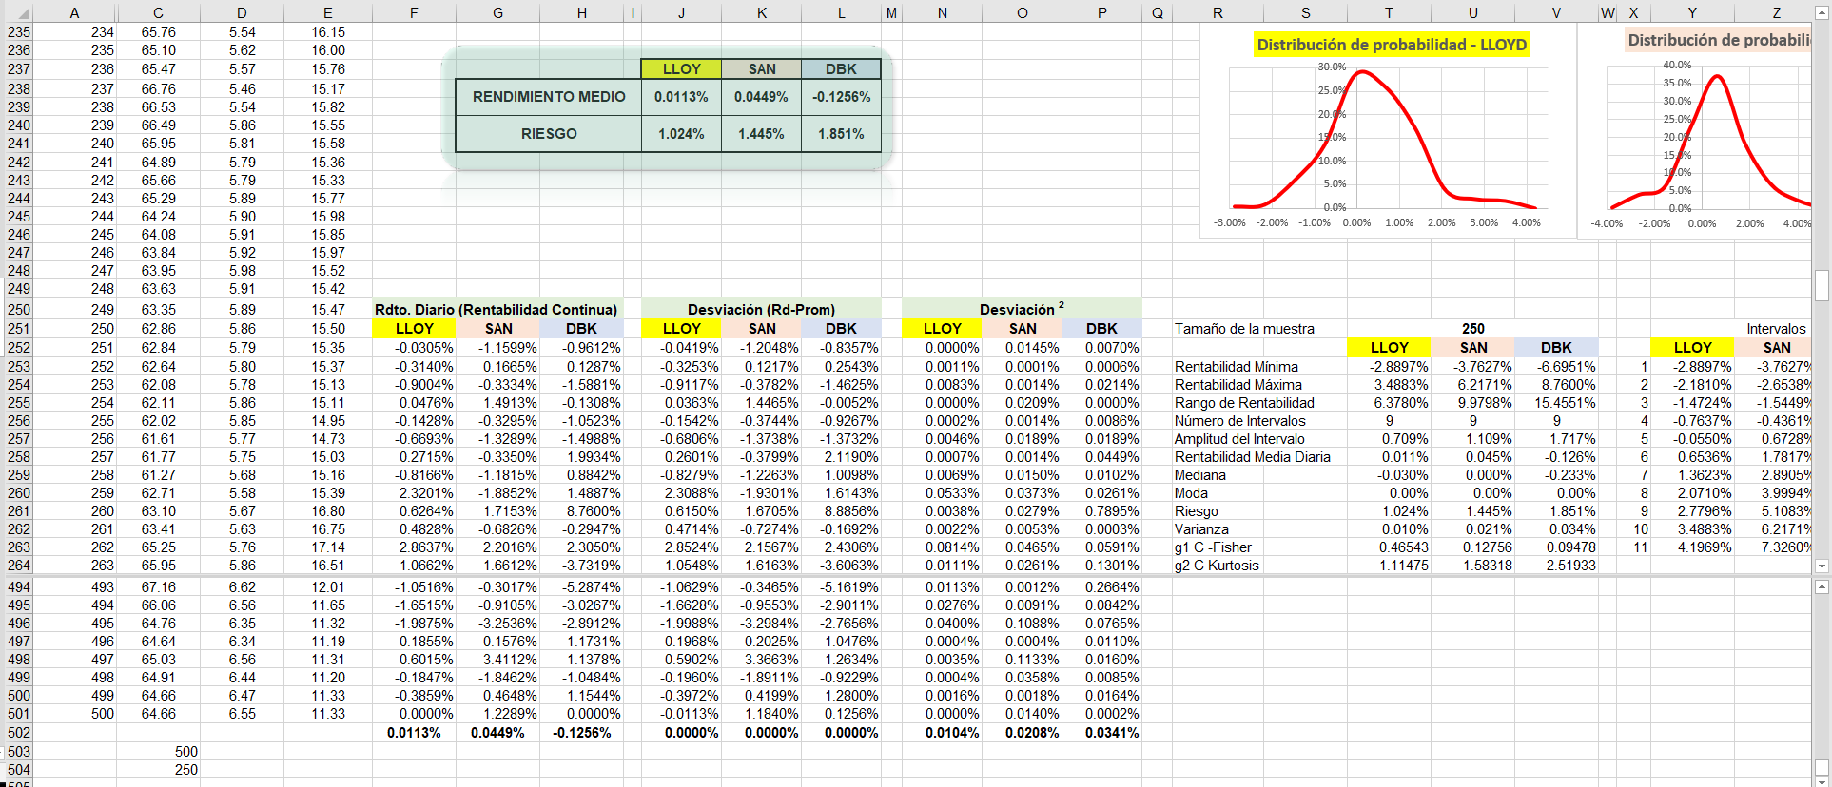Viewport: 1832px width, 787px height.
Task: Select row header 250
Action: tap(19, 310)
